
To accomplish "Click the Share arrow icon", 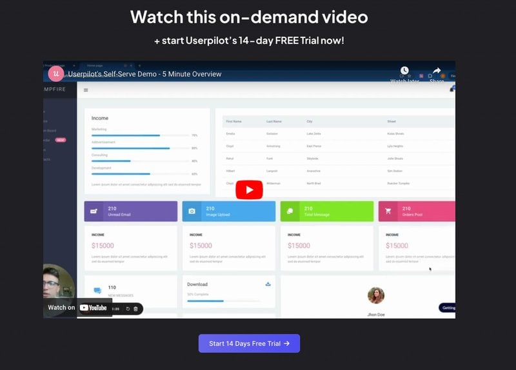I will point(437,70).
